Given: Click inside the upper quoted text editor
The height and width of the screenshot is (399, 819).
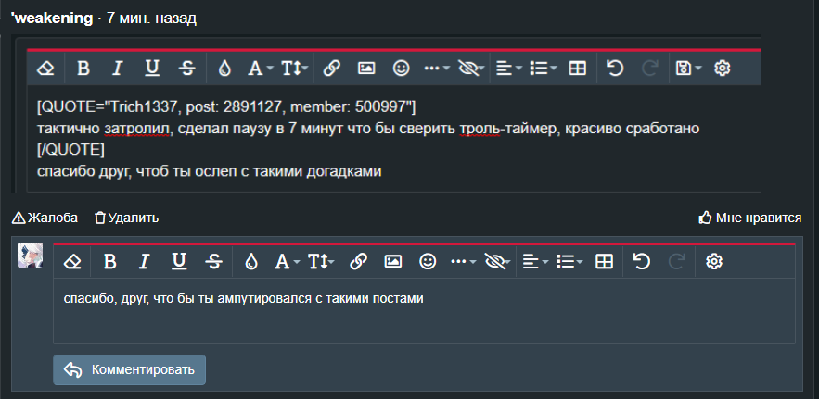Looking at the screenshot, I should pos(394,139).
